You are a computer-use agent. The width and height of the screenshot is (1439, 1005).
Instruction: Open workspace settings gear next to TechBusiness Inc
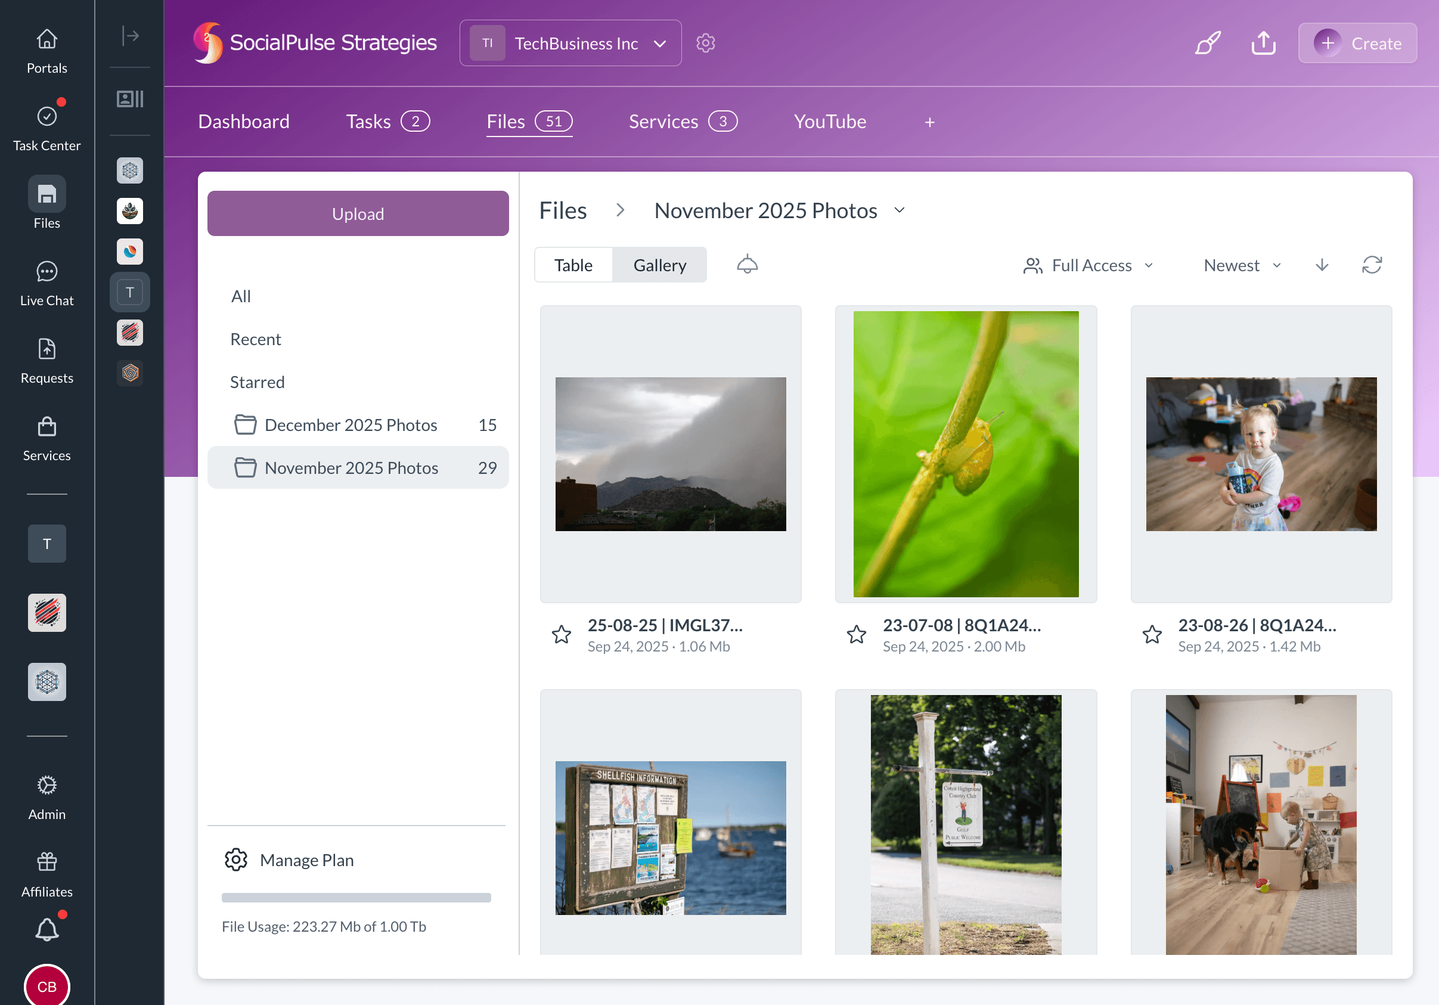(705, 42)
